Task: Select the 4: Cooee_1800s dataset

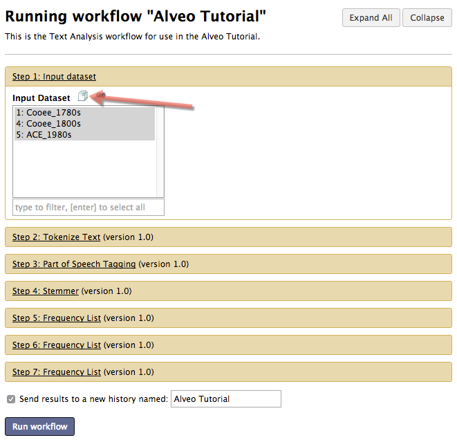Action: click(x=84, y=124)
